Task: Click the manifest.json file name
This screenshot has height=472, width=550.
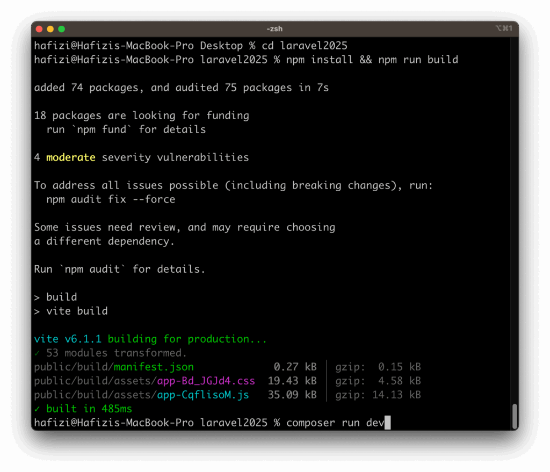Action: [154, 367]
